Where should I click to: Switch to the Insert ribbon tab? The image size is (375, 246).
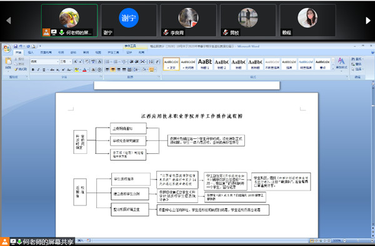pos(31,52)
